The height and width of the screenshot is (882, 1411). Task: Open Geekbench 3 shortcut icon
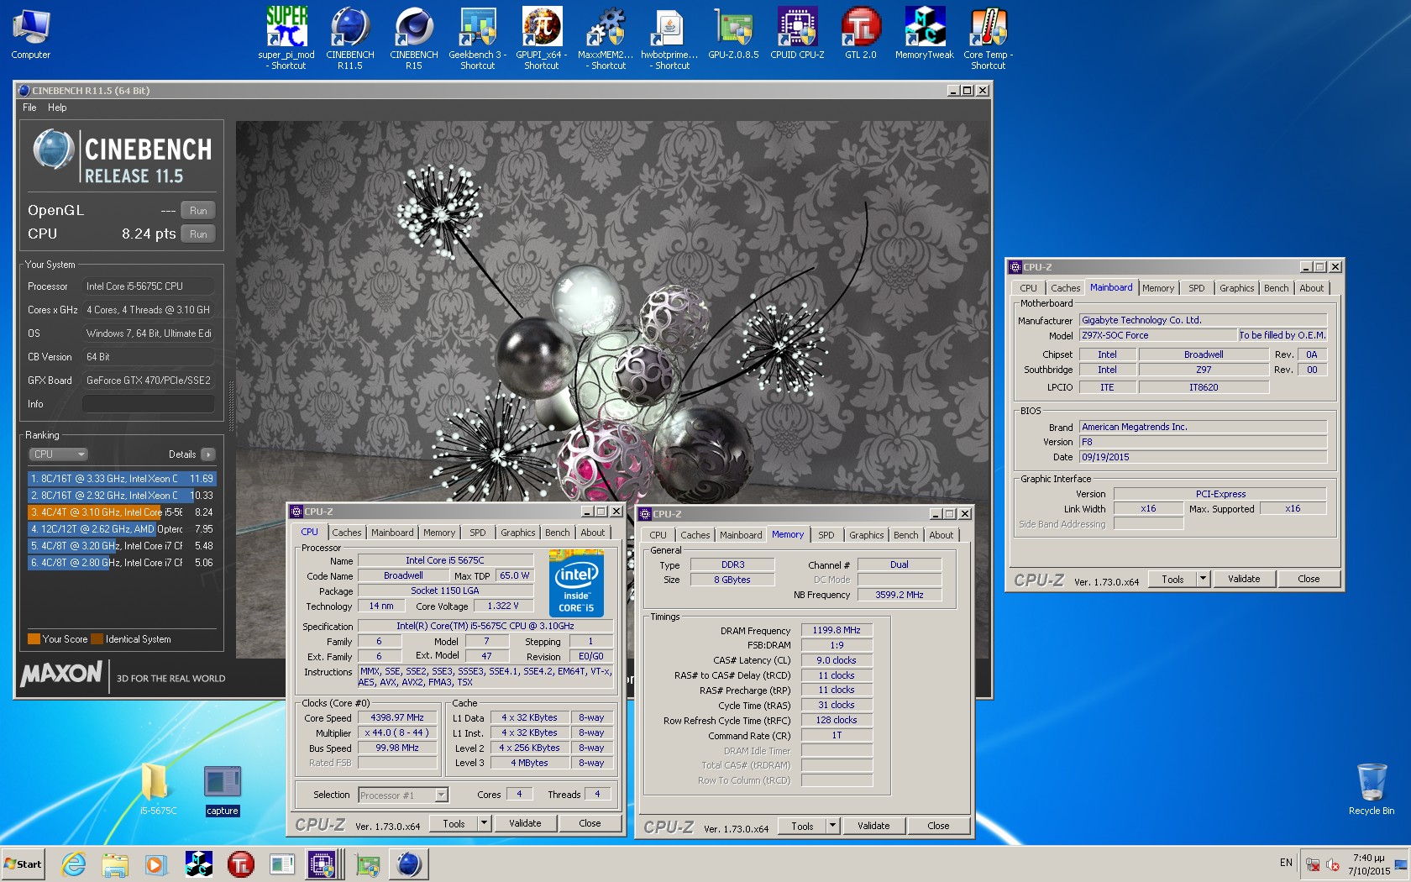[x=478, y=37]
